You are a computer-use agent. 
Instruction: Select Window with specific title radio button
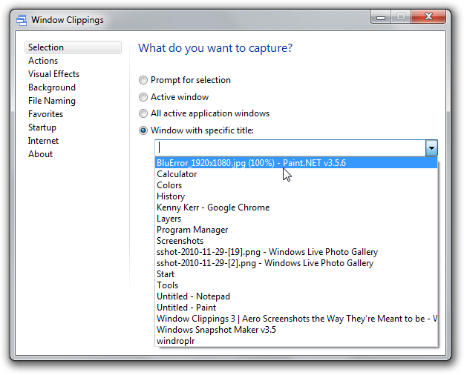[x=143, y=130]
